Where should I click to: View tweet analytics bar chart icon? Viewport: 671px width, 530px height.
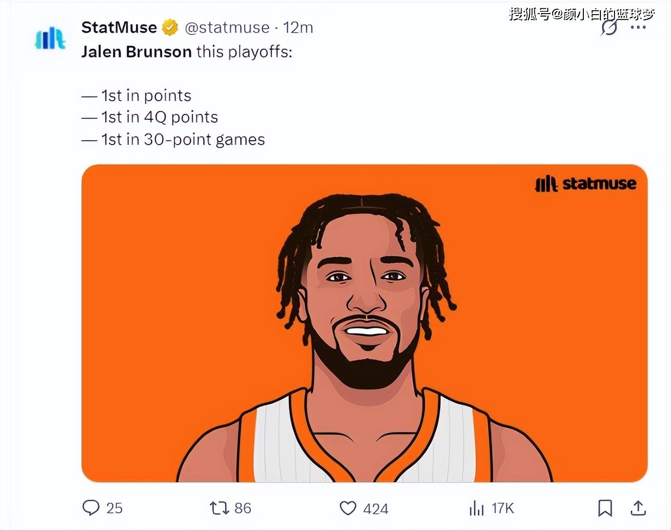pyautogui.click(x=476, y=508)
